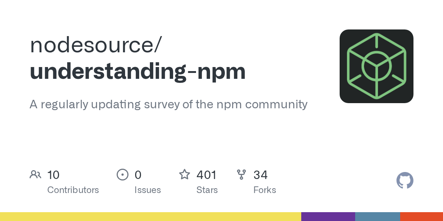Click the Stars label
This screenshot has width=443, height=221.
[x=207, y=190]
